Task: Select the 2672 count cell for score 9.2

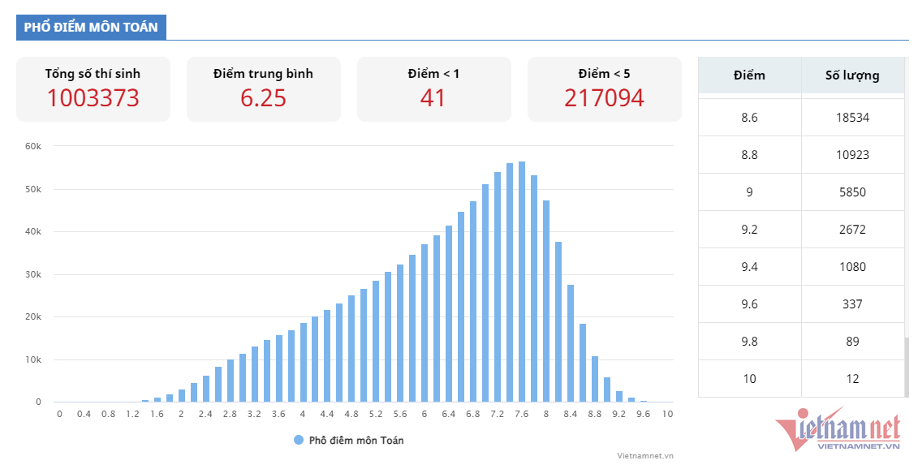Action: tap(851, 230)
